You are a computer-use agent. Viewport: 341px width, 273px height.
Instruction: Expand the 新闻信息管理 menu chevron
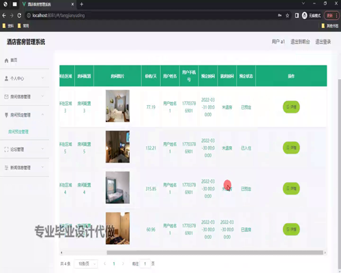click(x=42, y=167)
